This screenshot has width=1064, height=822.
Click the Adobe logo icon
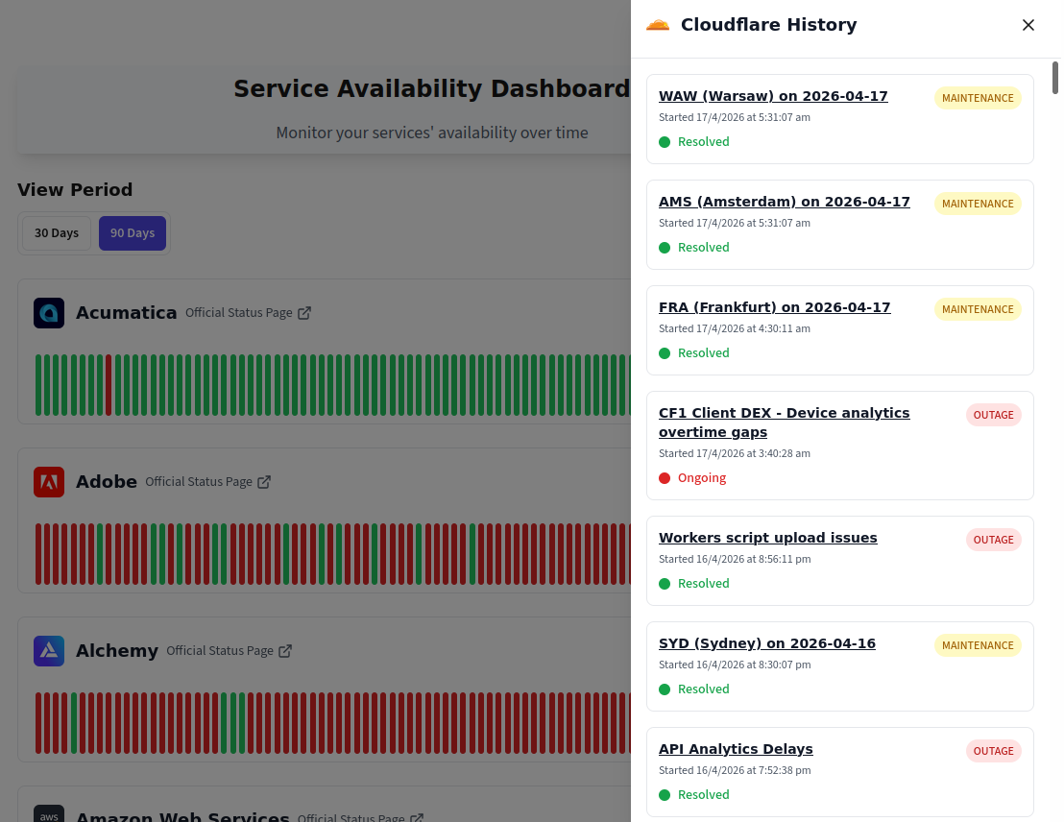pos(49,482)
